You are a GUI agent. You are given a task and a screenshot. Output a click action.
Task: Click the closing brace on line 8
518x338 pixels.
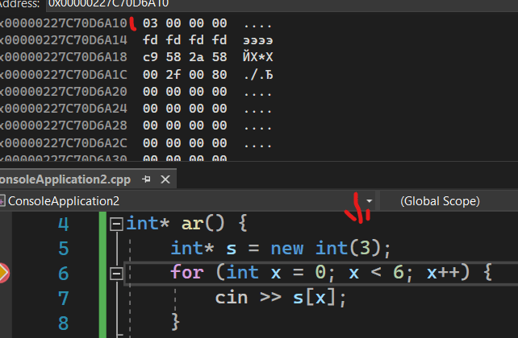pyautogui.click(x=175, y=322)
